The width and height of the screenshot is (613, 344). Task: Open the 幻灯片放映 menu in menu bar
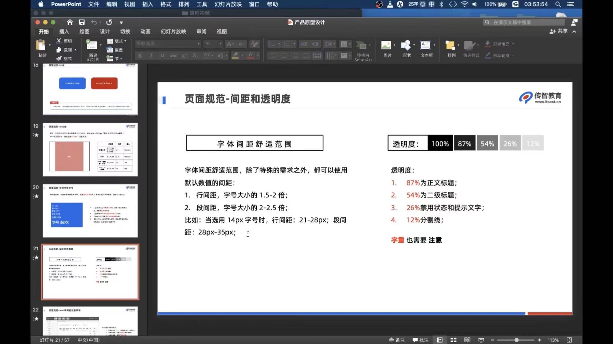coord(228,4)
